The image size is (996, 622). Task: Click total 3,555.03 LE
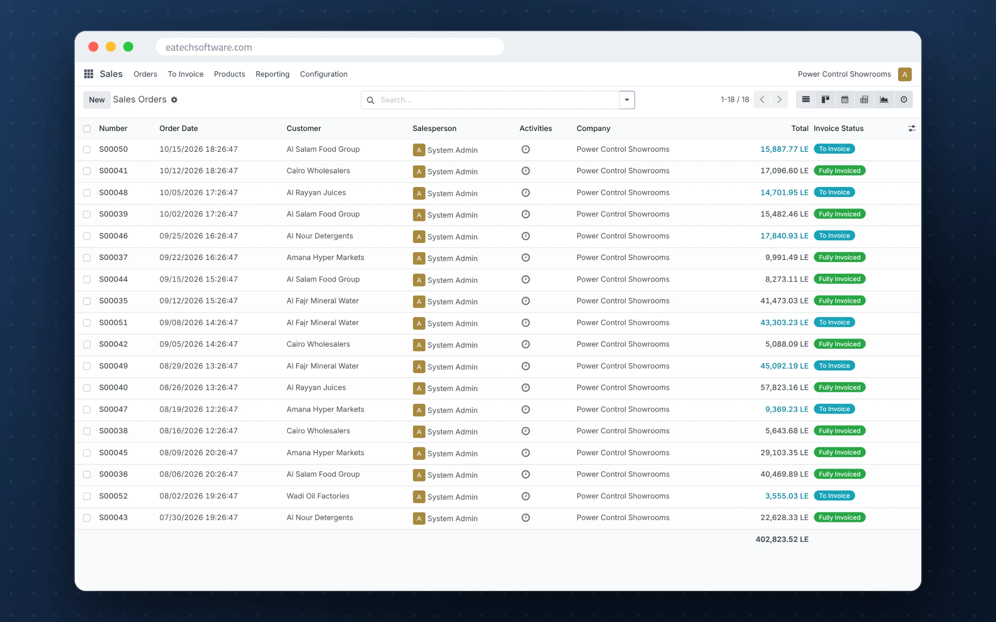pyautogui.click(x=786, y=496)
